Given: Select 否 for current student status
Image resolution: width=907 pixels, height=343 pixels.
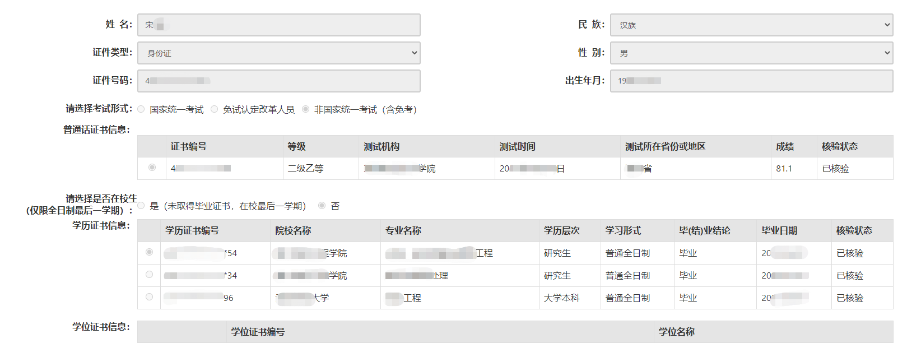Looking at the screenshot, I should [x=322, y=206].
